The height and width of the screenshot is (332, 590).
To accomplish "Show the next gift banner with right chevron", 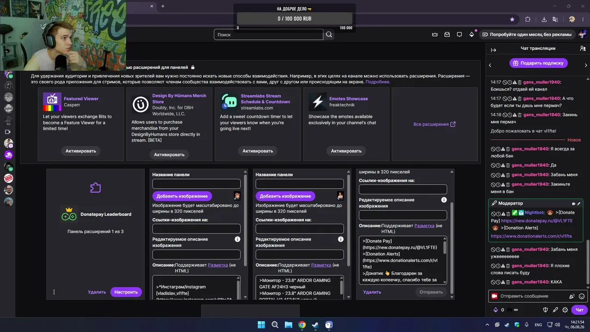I will point(586,65).
